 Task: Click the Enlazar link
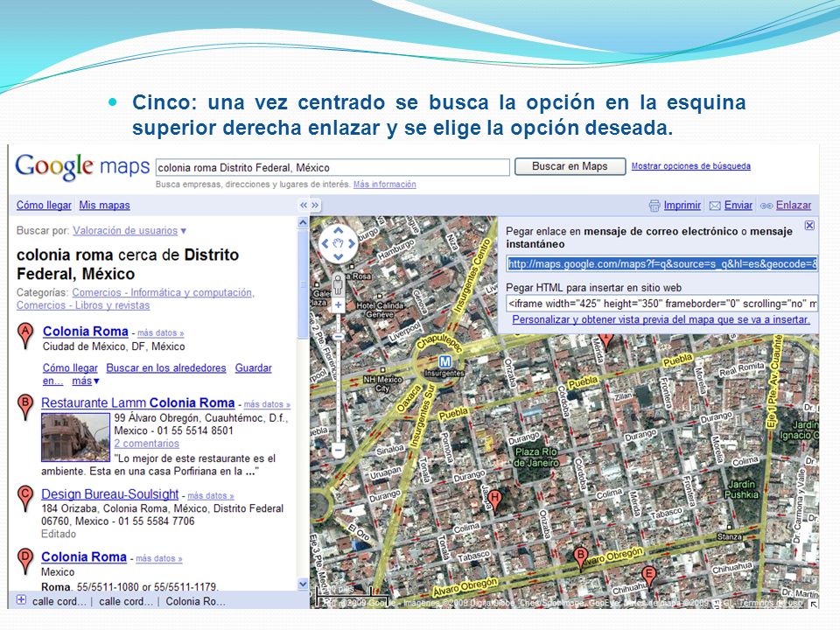coord(794,205)
